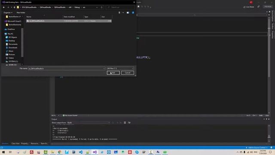275x155 pixels.
Task: Create a New folder
Action: (x=21, y=12)
